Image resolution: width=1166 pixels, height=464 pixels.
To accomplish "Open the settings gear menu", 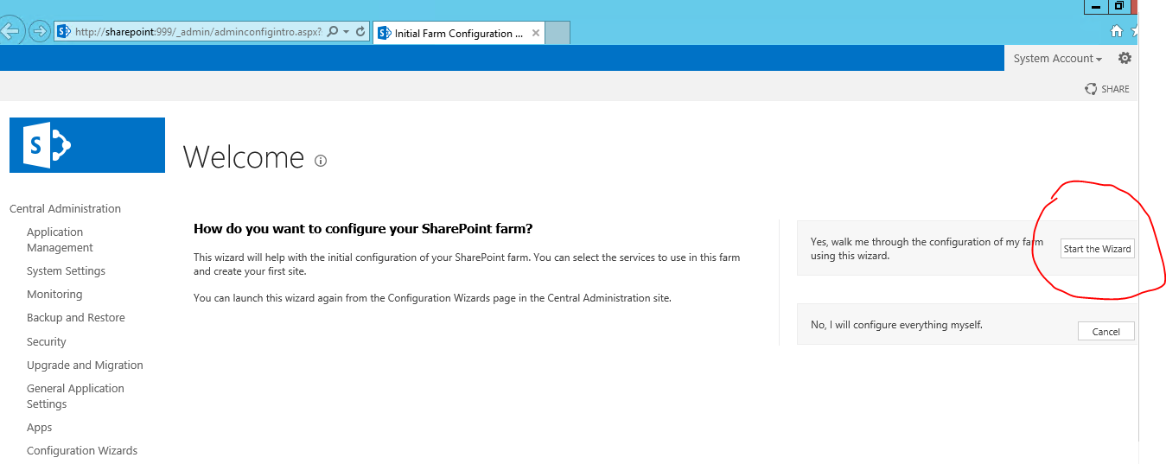I will [x=1125, y=58].
